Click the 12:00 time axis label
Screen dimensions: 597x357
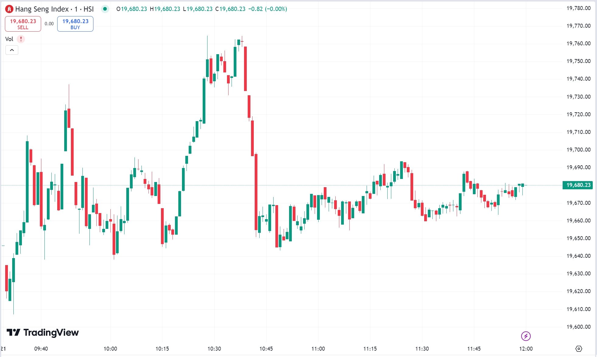click(526, 349)
